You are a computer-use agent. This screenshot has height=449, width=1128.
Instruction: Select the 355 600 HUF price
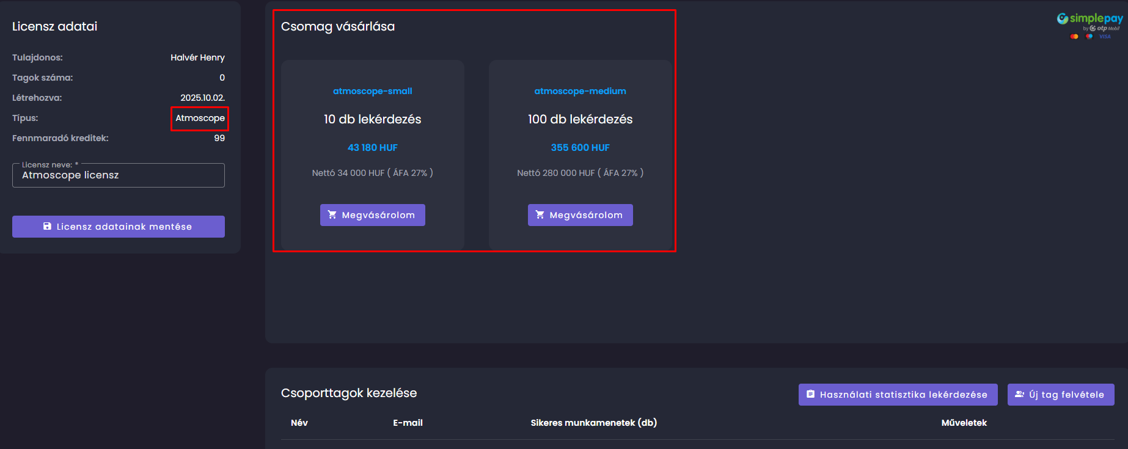click(x=580, y=148)
